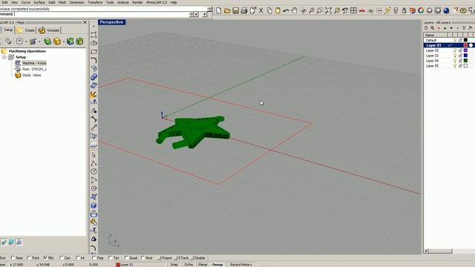Save the model with the disk icon
The width and height of the screenshot is (475, 267).
(x=235, y=11)
